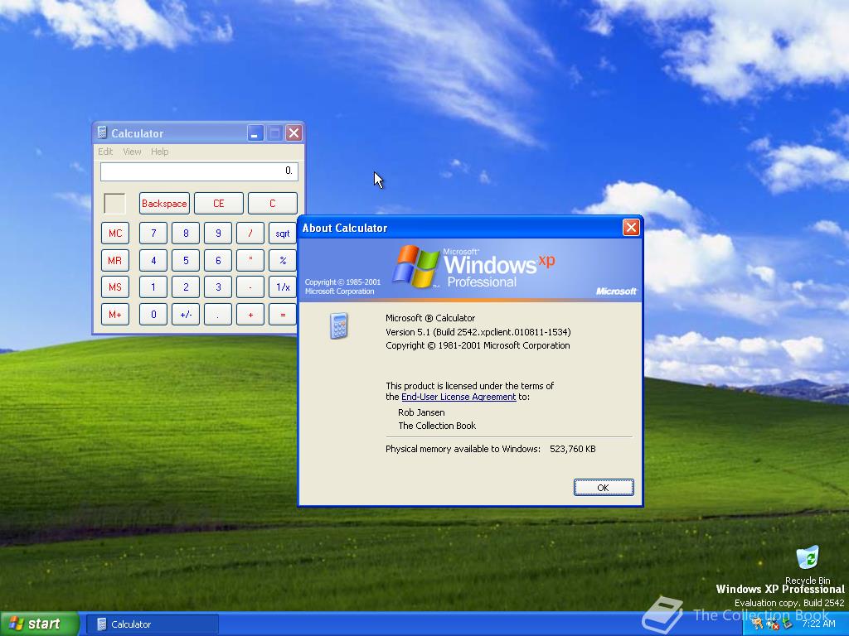
Task: Click the sqrt button in Calculator
Action: [x=283, y=233]
